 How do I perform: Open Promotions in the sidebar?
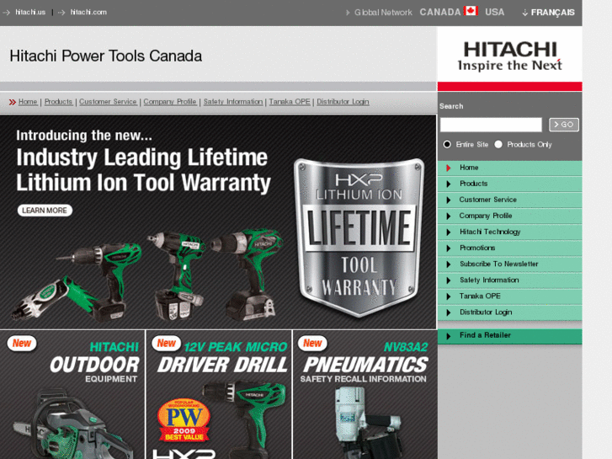click(x=510, y=248)
